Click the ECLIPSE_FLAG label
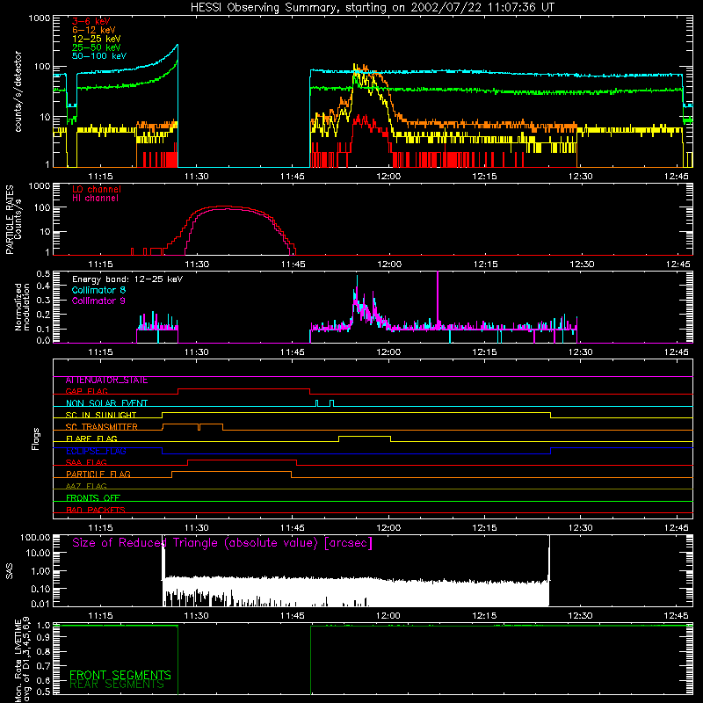The width and height of the screenshot is (703, 703). 96,451
